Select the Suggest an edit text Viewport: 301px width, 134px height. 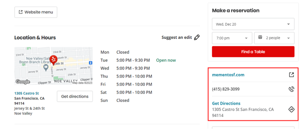177,37
